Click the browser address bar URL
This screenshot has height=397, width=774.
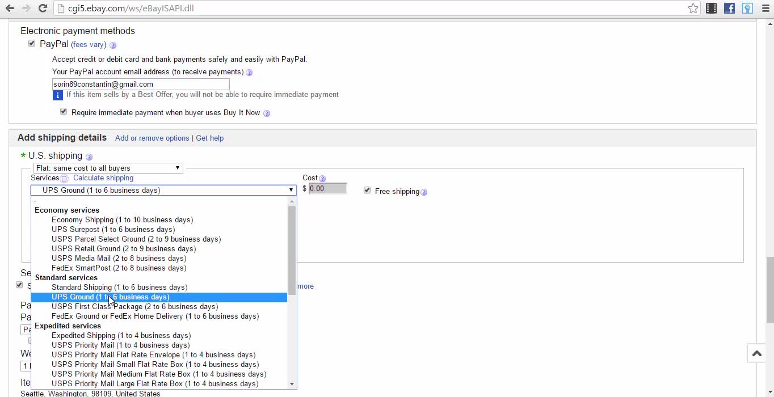pyautogui.click(x=131, y=9)
